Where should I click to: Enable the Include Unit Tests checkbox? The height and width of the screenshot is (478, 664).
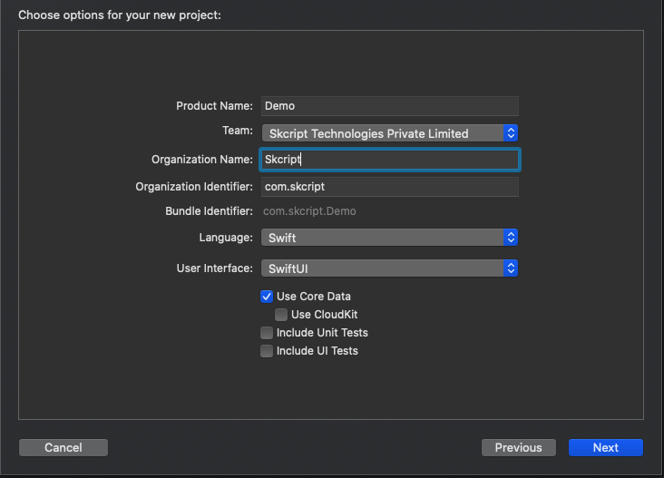(267, 333)
